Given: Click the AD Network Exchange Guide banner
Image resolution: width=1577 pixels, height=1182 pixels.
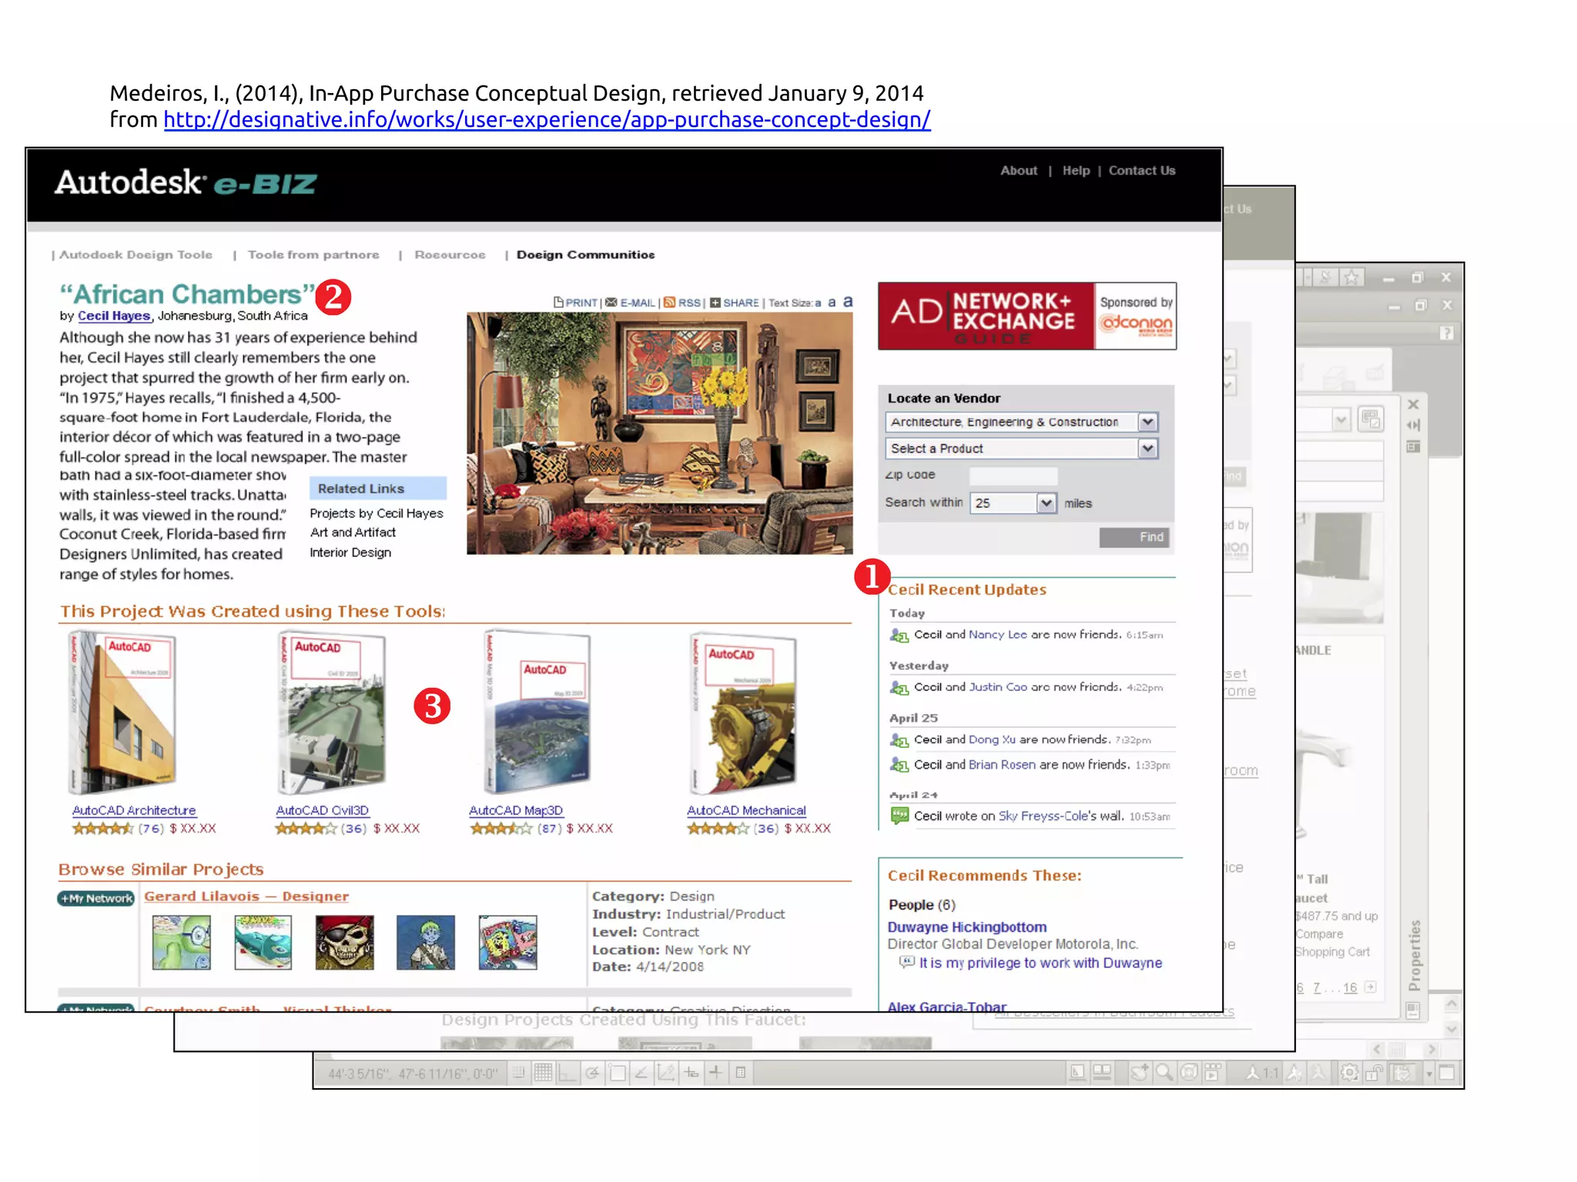Looking at the screenshot, I should (x=986, y=316).
